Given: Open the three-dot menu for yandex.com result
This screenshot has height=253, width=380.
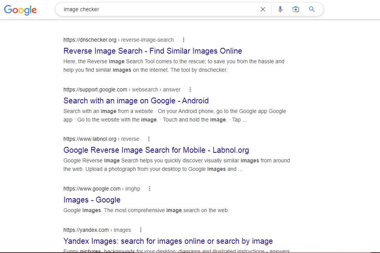Looking at the screenshot, I should click(141, 230).
